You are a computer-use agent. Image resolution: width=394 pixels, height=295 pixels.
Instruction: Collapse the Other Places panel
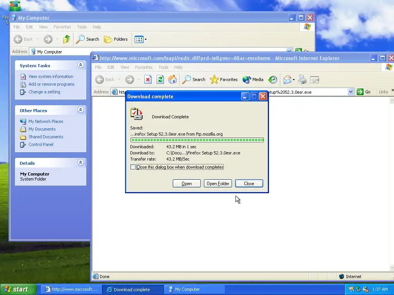81,109
